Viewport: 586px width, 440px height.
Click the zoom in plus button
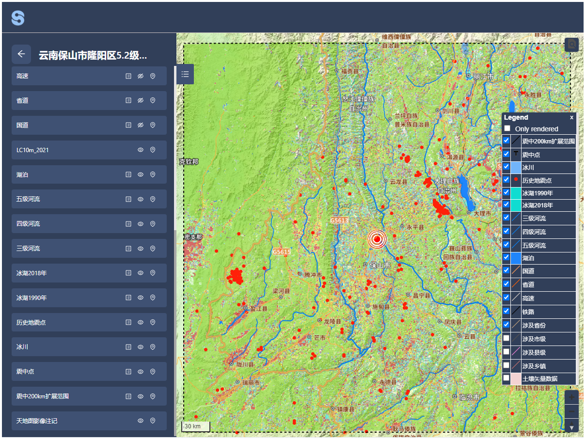pyautogui.click(x=572, y=397)
